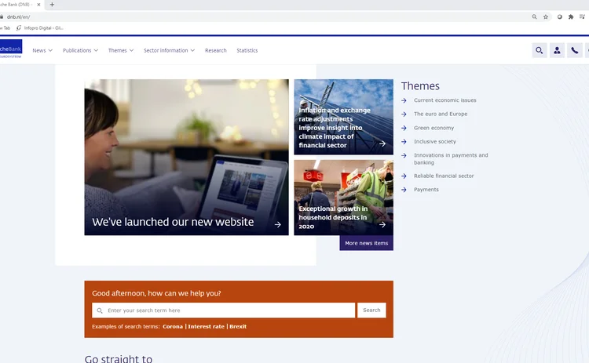Select the Interest rate example search term
The height and width of the screenshot is (363, 589).
206,326
